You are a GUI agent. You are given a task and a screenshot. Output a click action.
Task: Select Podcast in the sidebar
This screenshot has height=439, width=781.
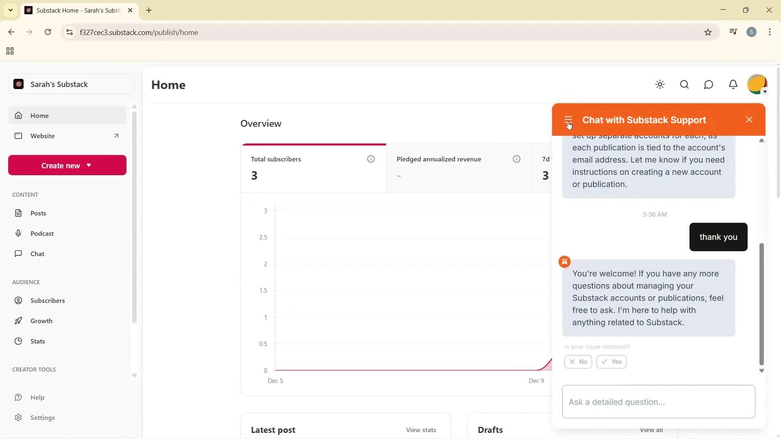point(42,233)
